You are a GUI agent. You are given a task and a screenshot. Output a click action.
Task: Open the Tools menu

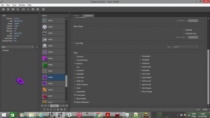click(x=14, y=5)
